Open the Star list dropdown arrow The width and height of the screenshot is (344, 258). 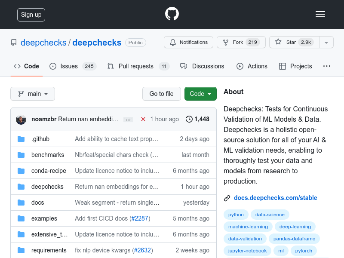(x=326, y=42)
